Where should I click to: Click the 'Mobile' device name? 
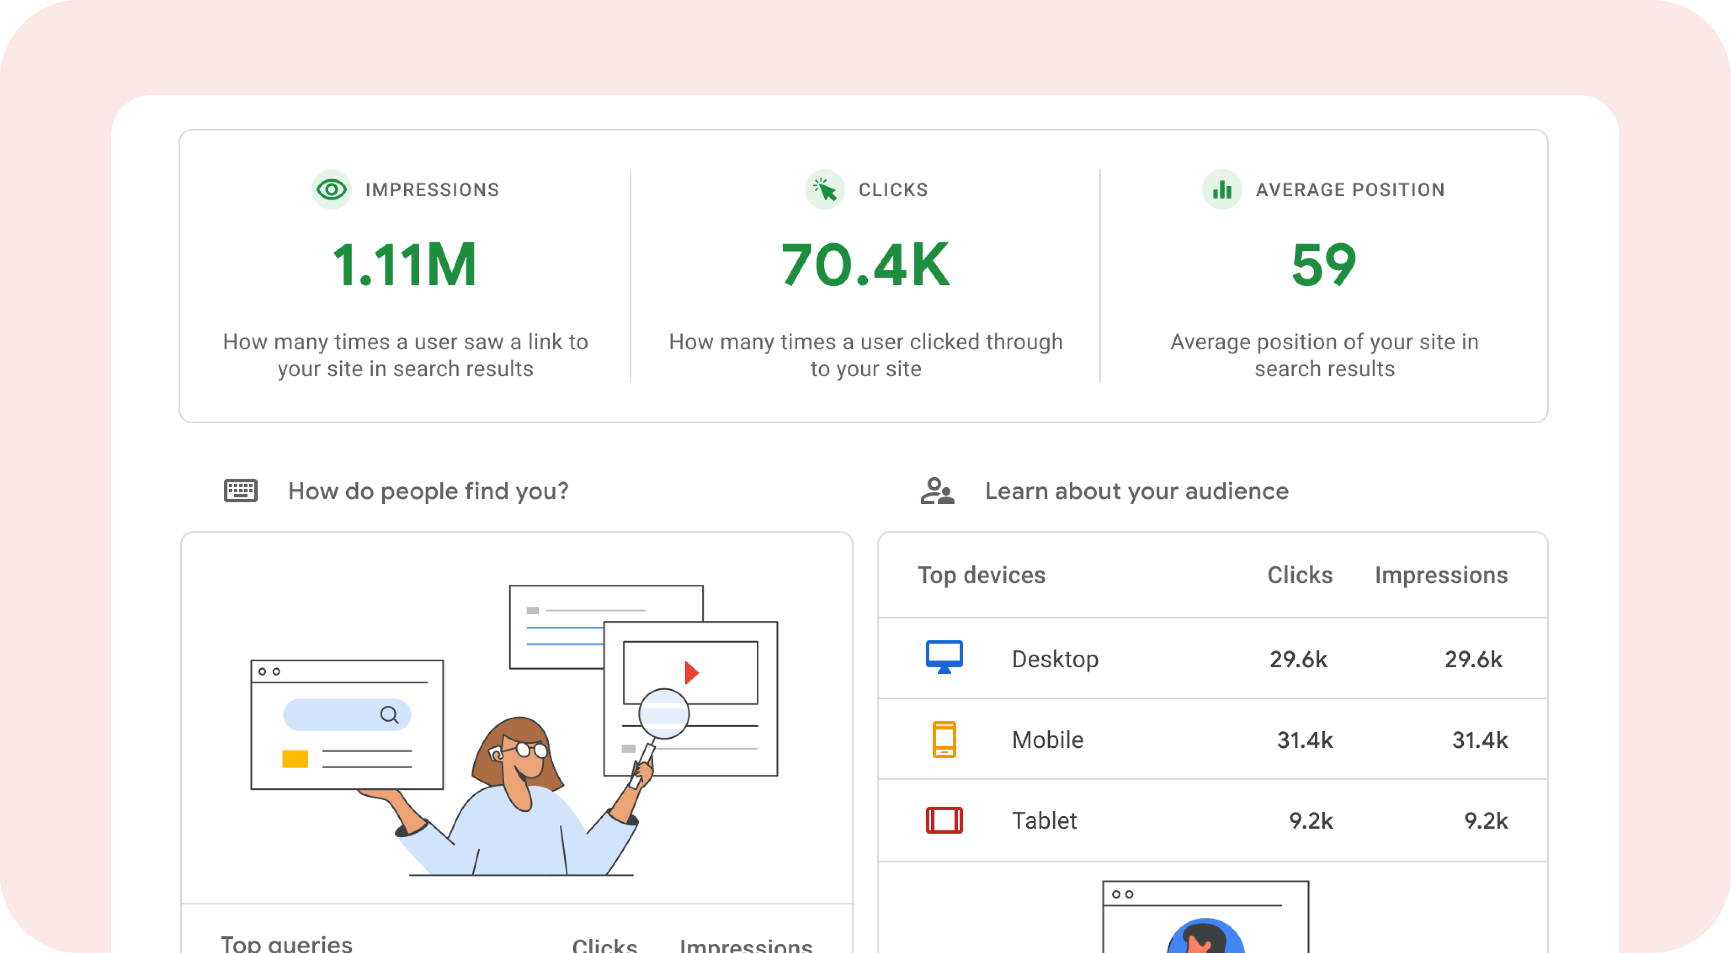click(1048, 740)
